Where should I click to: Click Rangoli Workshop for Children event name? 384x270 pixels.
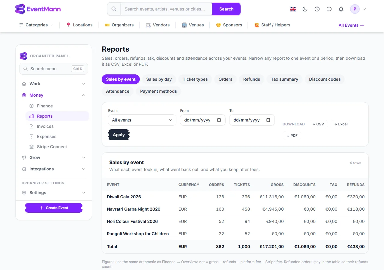pos(138,234)
